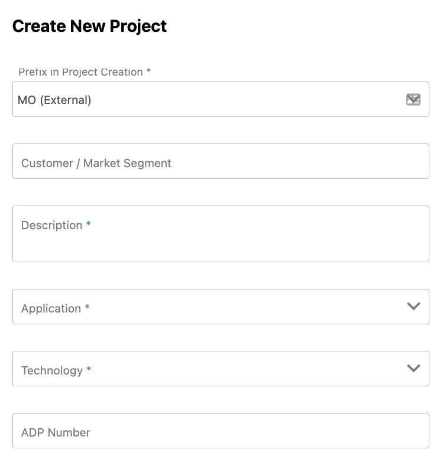440x469 pixels.
Task: Click the "Technology" placeholder label text
Action: [x=52, y=370]
